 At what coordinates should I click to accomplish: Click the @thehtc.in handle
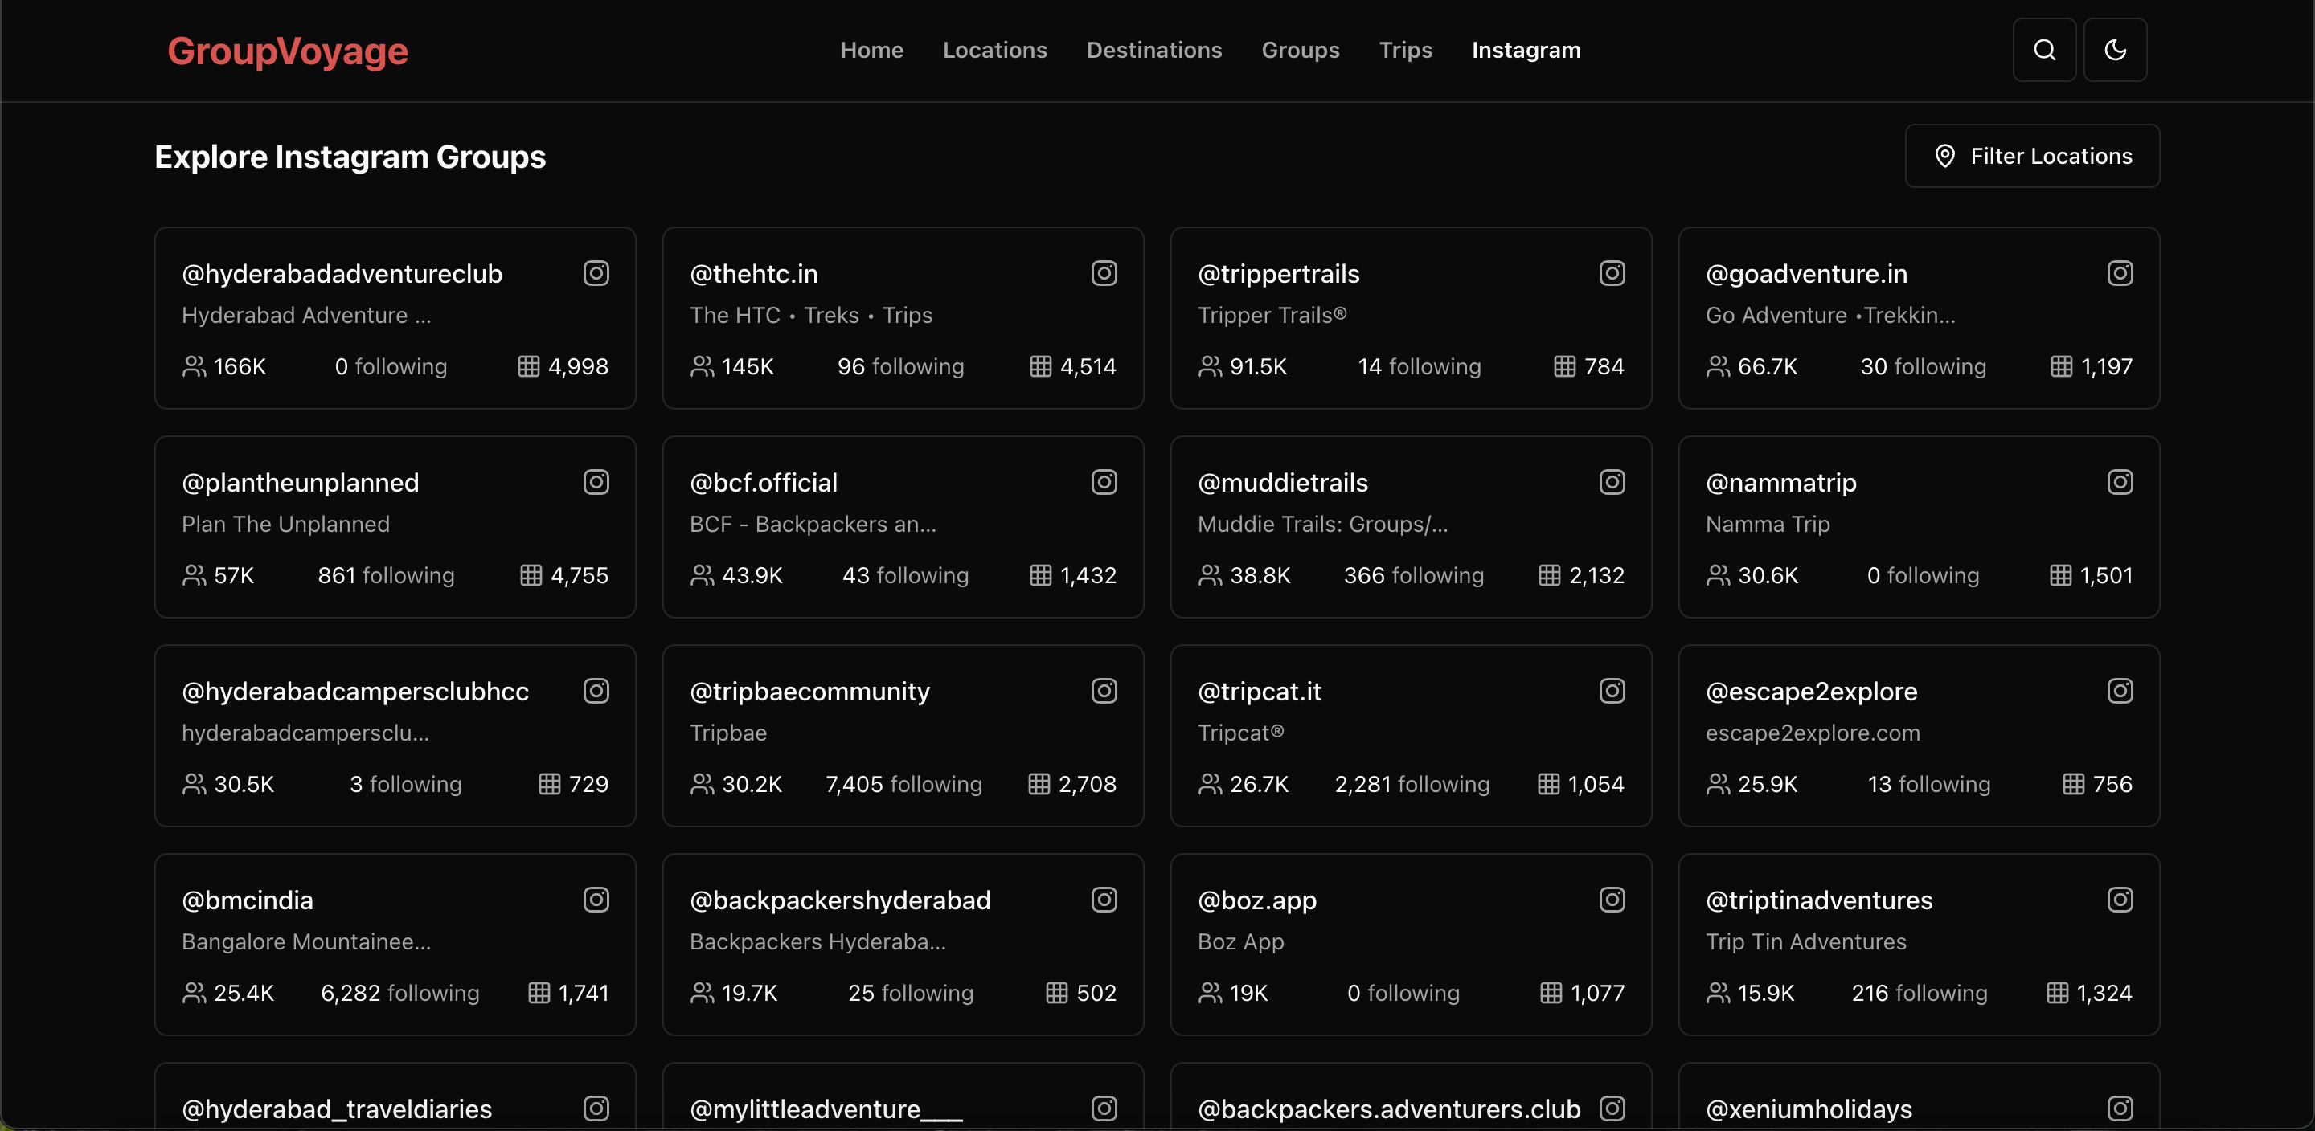pyautogui.click(x=753, y=274)
